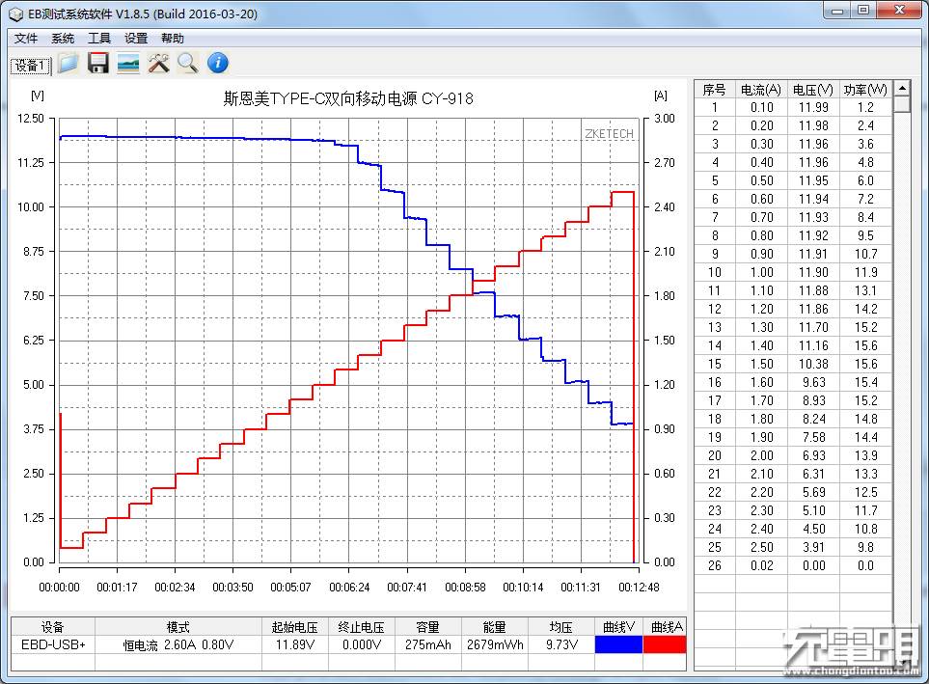This screenshot has height=684, width=929.
Task: Click the 功率(W) column header
Action: click(865, 90)
